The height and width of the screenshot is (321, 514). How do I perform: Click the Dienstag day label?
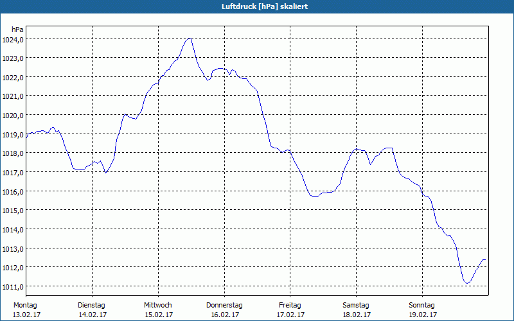click(x=91, y=306)
